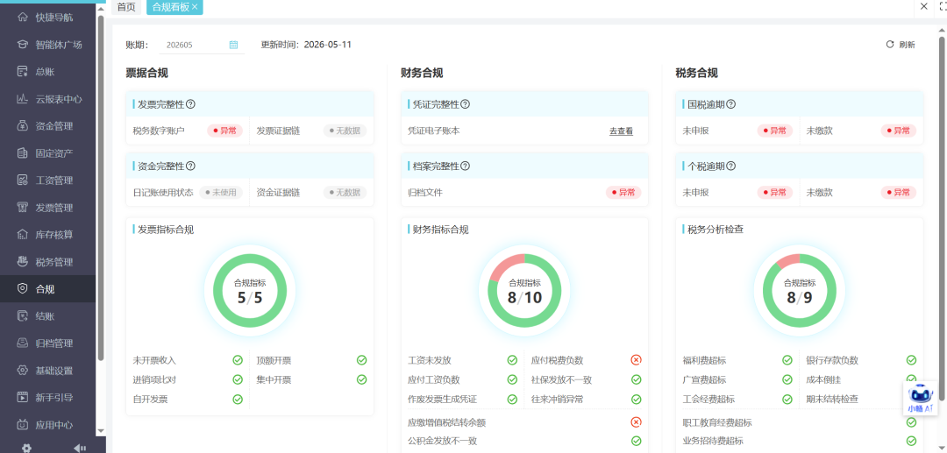Image resolution: width=947 pixels, height=453 pixels.
Task: Refresh the dashboard with 刷新
Action: pyautogui.click(x=901, y=45)
